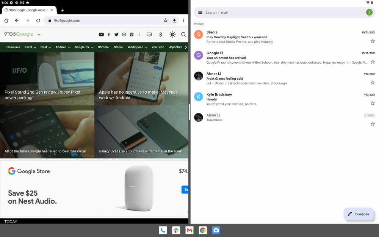The height and width of the screenshot is (237, 379).
Task: Expand the Android category dropdown
Action: pyautogui.click(x=63, y=47)
